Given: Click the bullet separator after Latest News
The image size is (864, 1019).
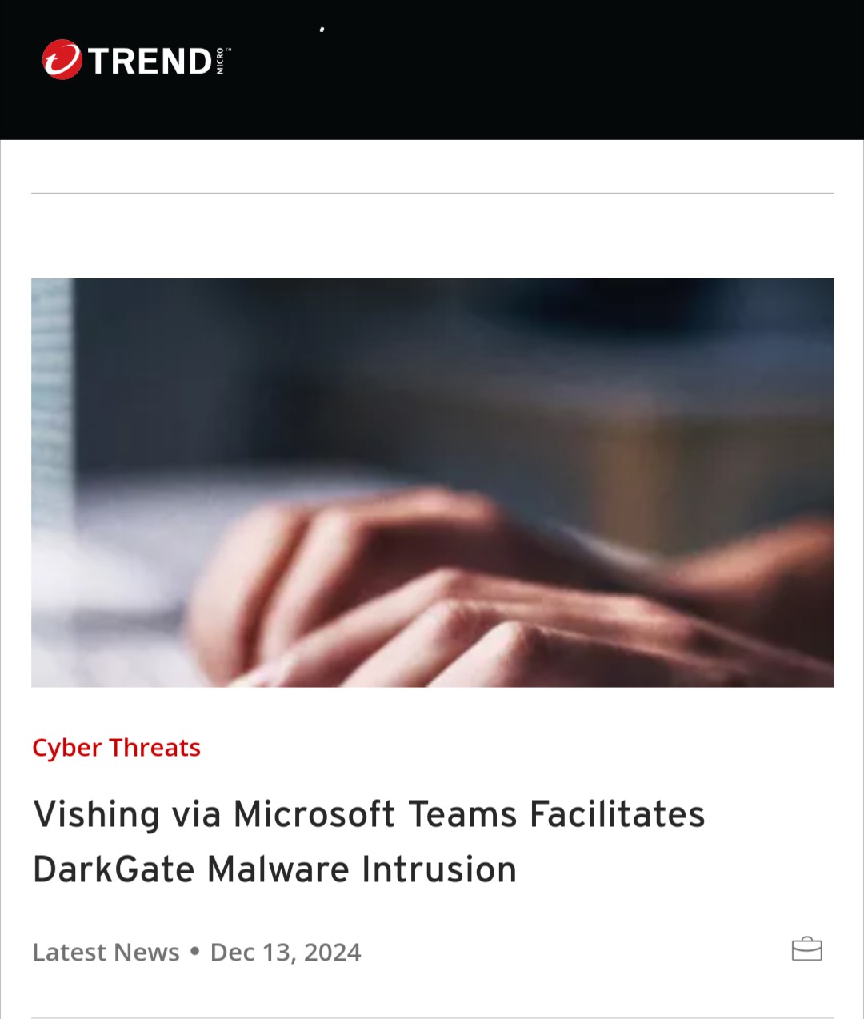Looking at the screenshot, I should coord(194,952).
